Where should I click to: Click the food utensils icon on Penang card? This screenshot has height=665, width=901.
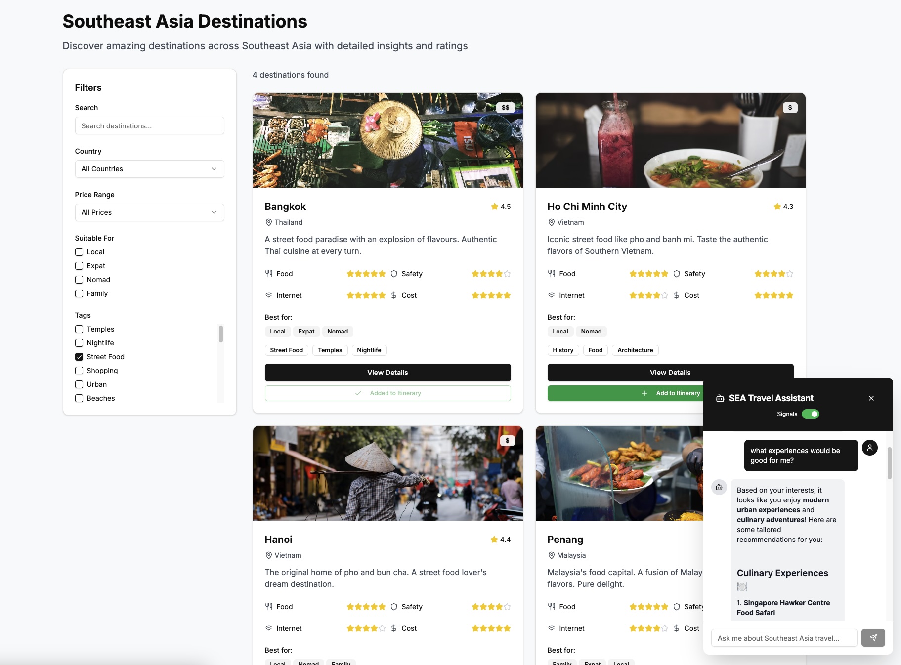point(551,607)
